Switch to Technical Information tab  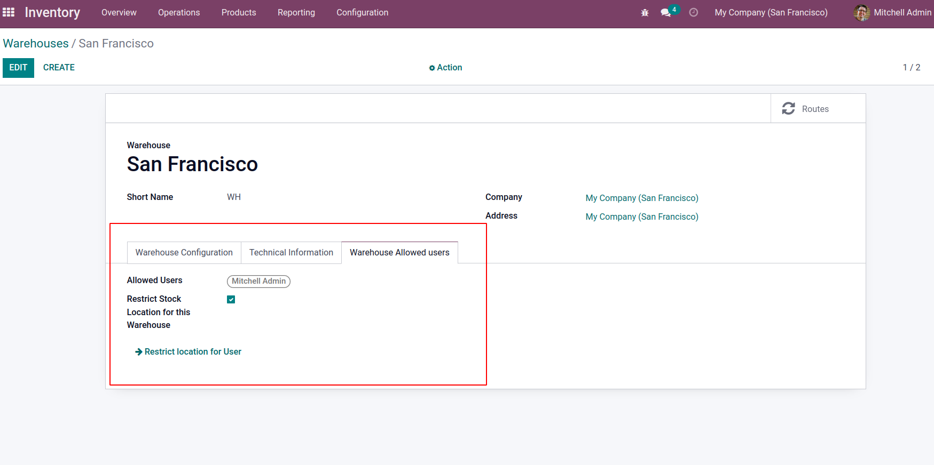coord(291,252)
